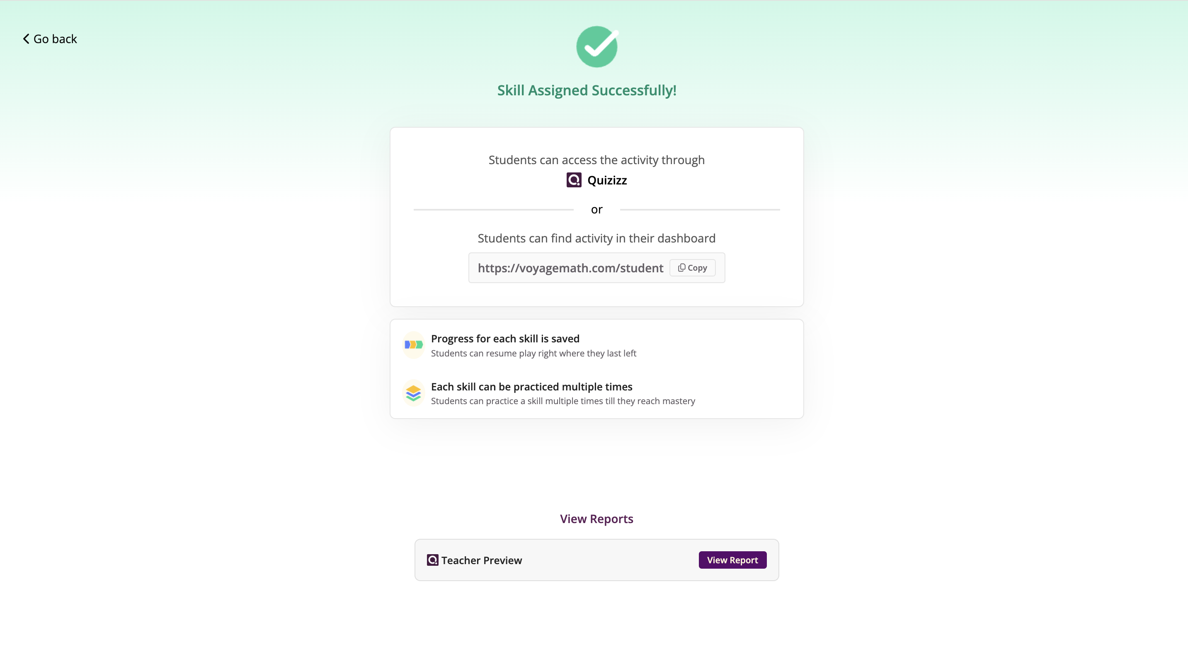
Task: Click Skill Assigned Successfully heading
Action: 587,90
